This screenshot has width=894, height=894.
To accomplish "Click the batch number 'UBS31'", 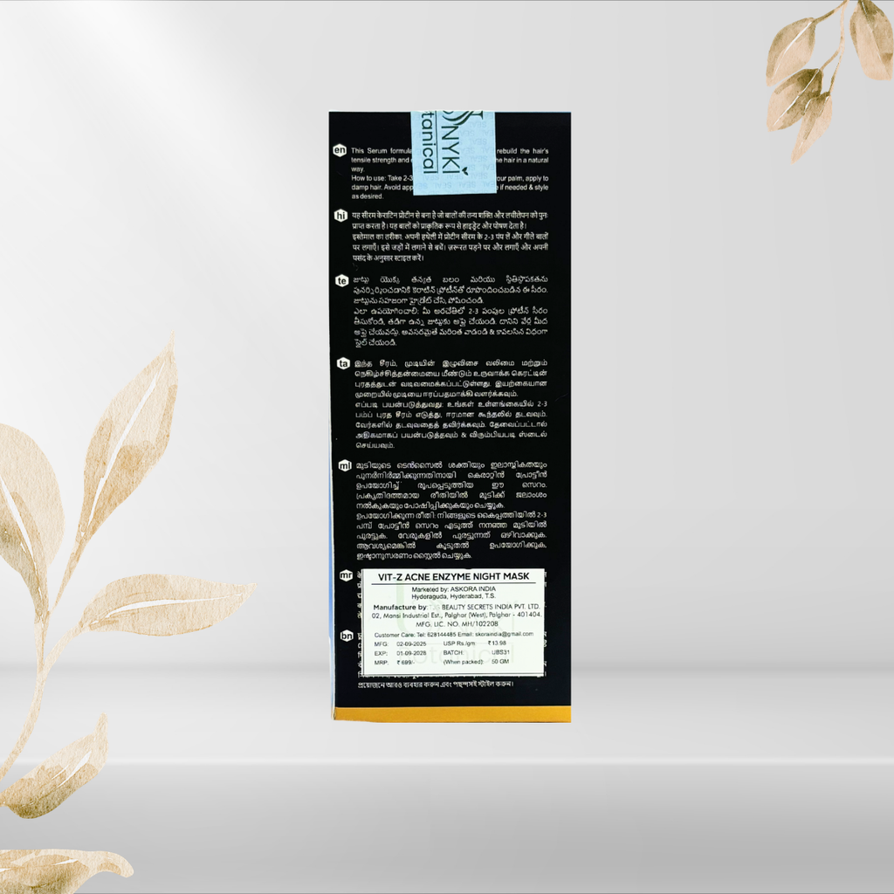I will pos(500,652).
